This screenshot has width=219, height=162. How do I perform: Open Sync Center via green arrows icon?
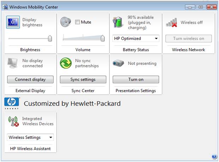coord(66,63)
